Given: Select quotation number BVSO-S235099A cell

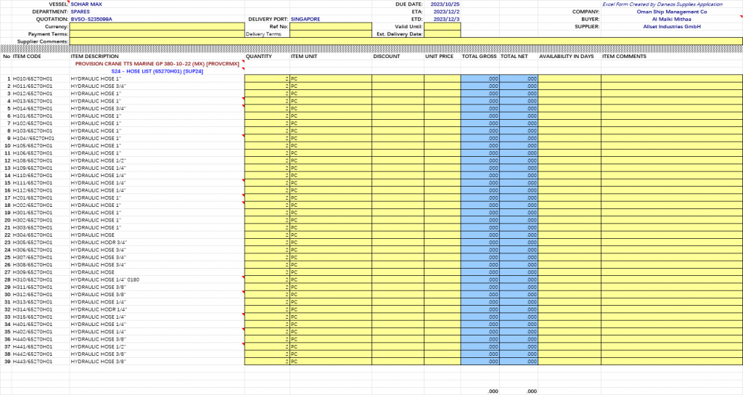Looking at the screenshot, I should coord(91,19).
